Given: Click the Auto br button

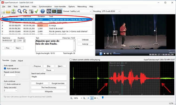Looking at the screenshot, I should click(85, 44).
